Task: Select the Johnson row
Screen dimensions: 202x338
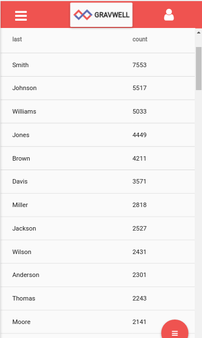Action: pos(98,88)
